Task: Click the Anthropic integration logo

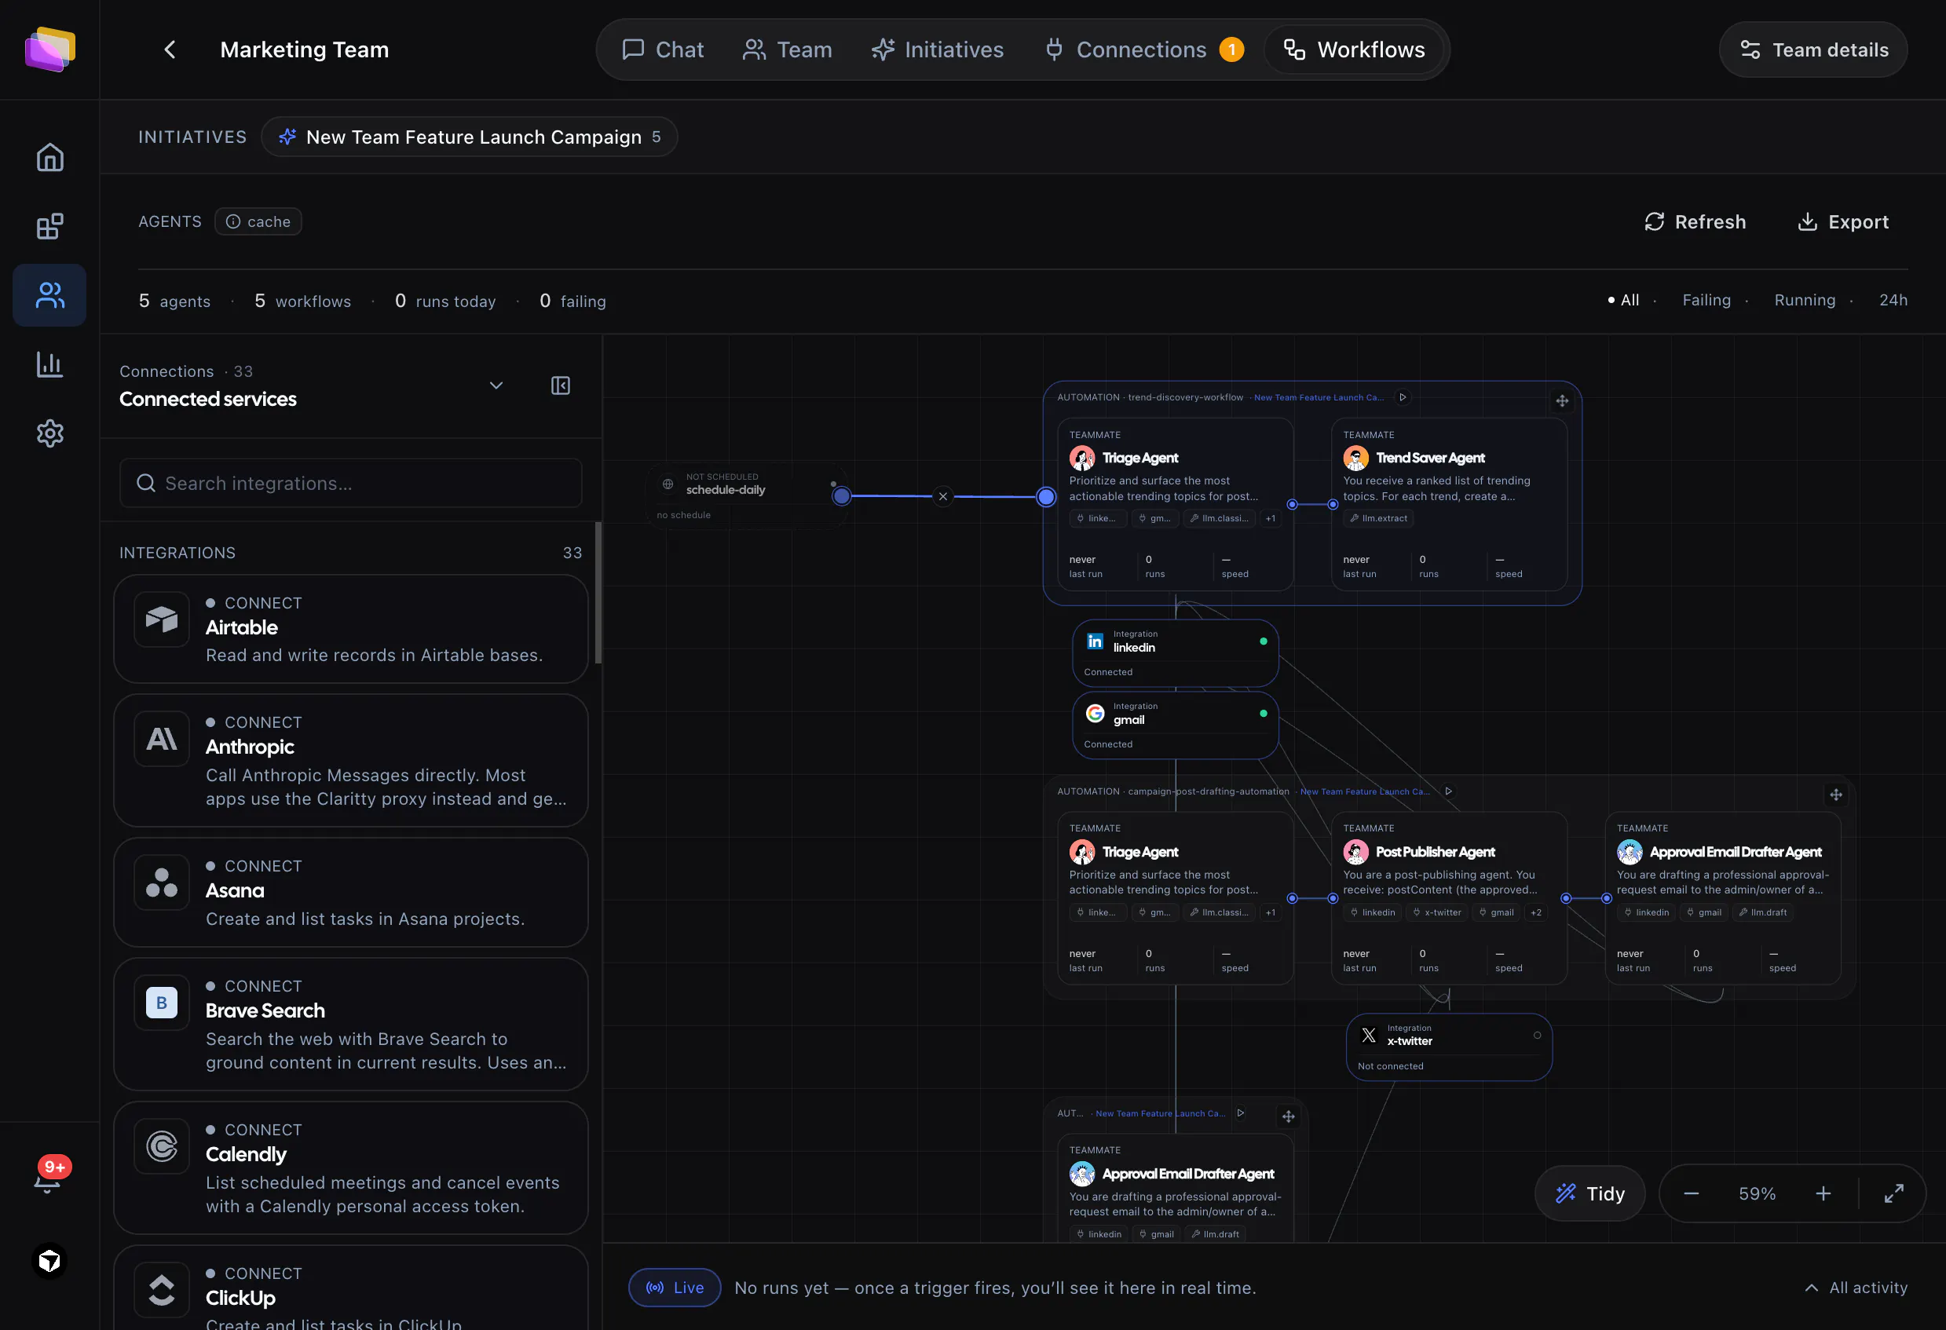Action: (x=162, y=739)
